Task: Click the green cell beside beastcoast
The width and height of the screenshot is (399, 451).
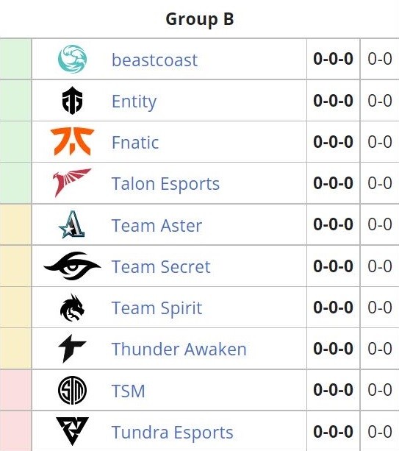Action: pyautogui.click(x=15, y=59)
